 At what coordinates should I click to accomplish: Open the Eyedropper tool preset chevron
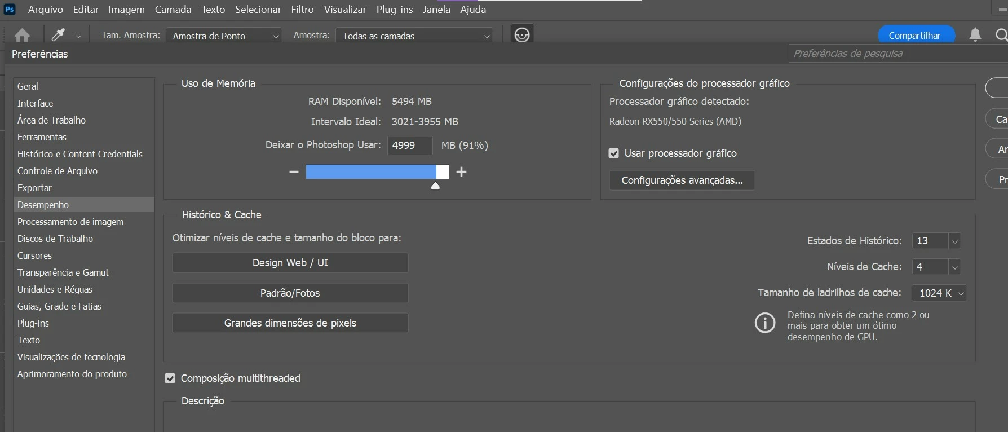point(78,36)
